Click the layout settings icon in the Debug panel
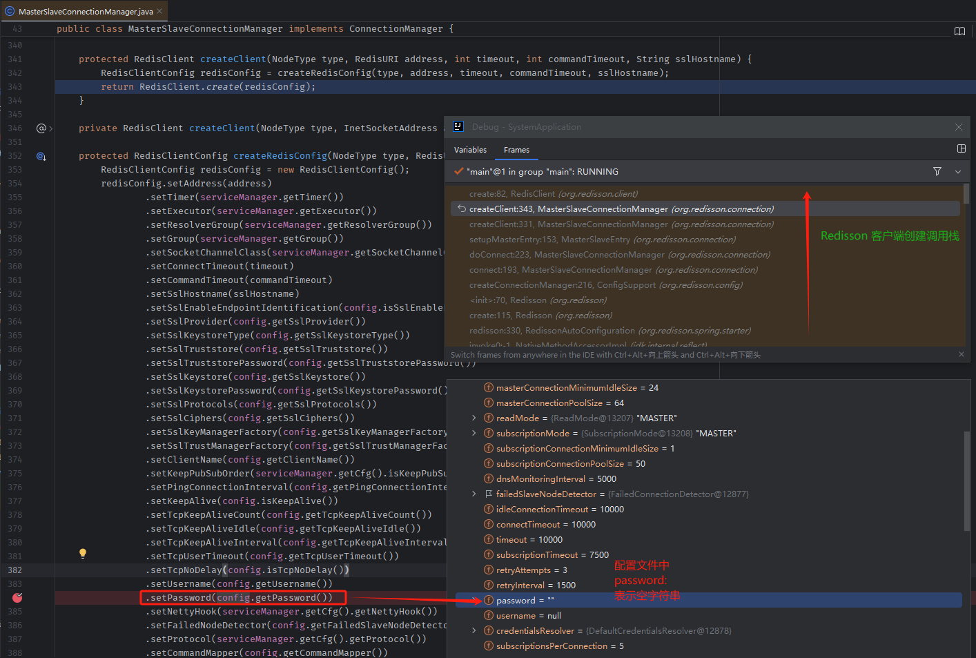 point(962,148)
